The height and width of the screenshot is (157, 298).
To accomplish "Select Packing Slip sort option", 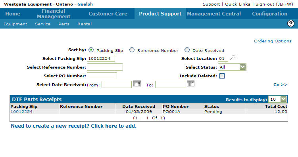I will click(x=91, y=50).
